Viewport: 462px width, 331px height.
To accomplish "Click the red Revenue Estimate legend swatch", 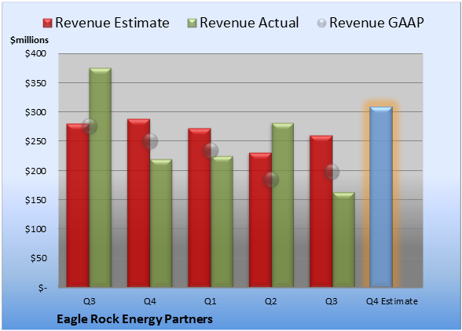I will pyautogui.click(x=47, y=24).
